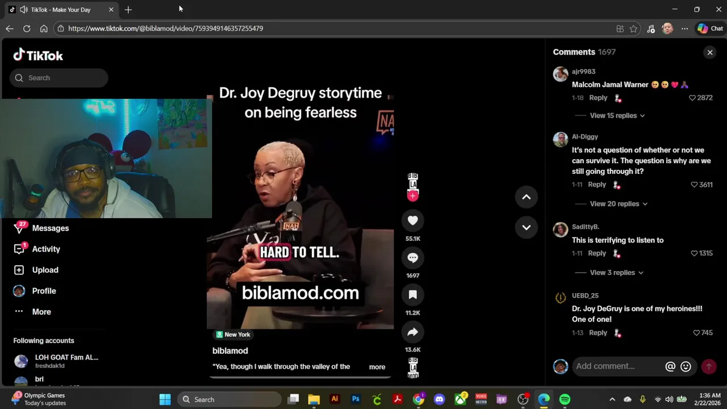Screen dimensions: 727x409
Task: Expand View 3 replies
Action: click(x=616, y=273)
